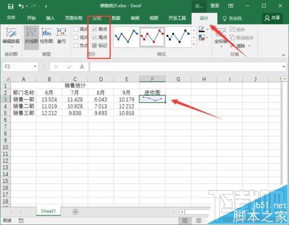This screenshot has height=225, width=289.
Task: Click 登录 sign-in link
Action: coord(215,6)
